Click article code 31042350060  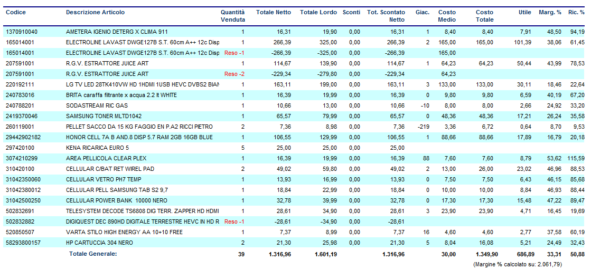(23, 179)
